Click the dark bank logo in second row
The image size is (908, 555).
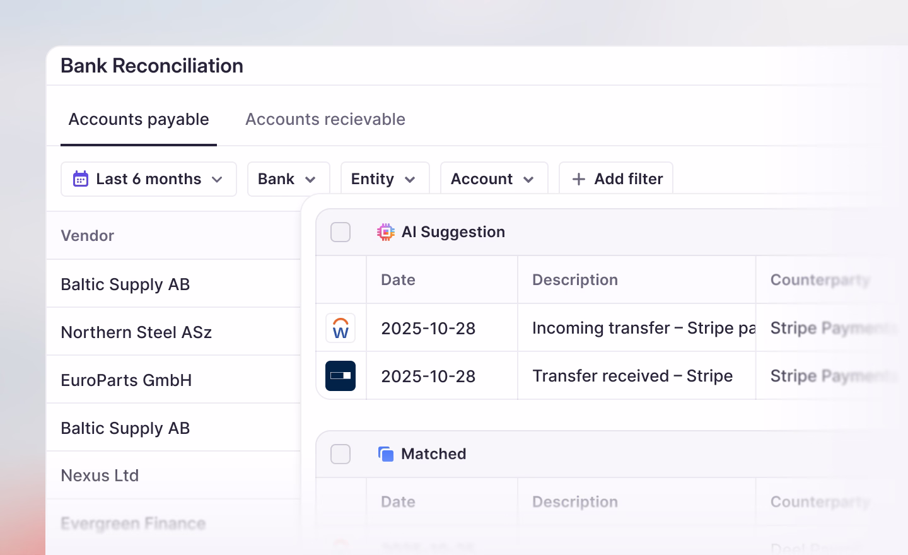[x=340, y=376]
